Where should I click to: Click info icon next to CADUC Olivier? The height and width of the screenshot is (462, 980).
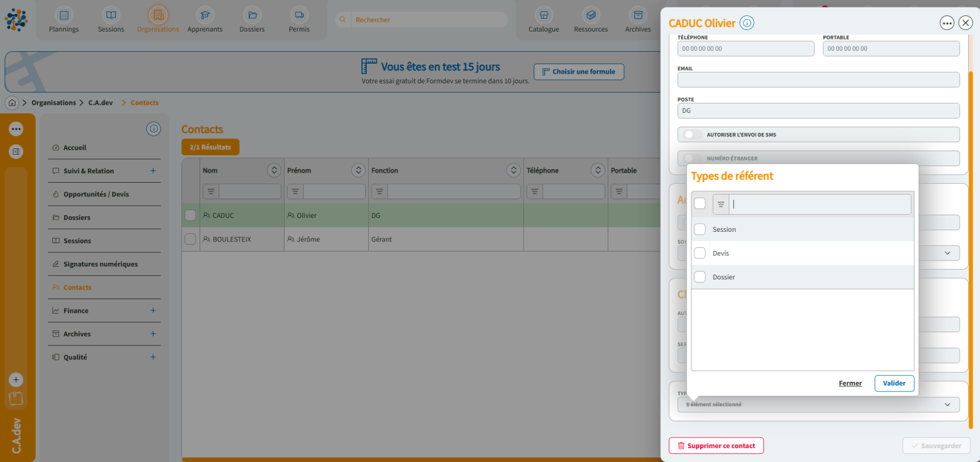click(x=747, y=23)
